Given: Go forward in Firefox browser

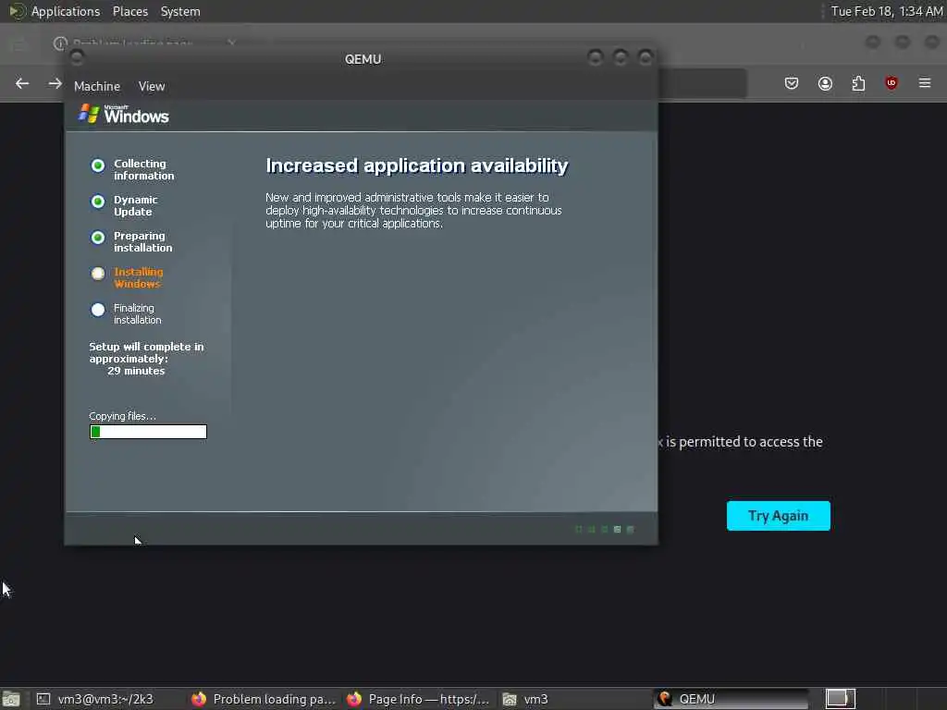Looking at the screenshot, I should click(x=55, y=83).
